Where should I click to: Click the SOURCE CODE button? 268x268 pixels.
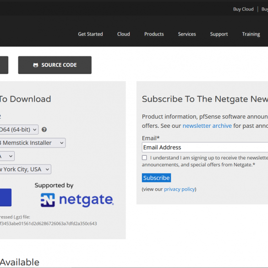55,65
